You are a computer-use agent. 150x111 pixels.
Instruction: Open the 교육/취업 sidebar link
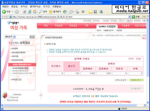click(15, 56)
